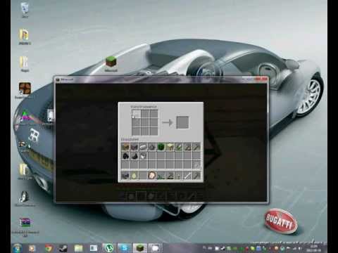The height and width of the screenshot is (253, 338).
Task: Click the crafting output result slot
Action: (182, 122)
